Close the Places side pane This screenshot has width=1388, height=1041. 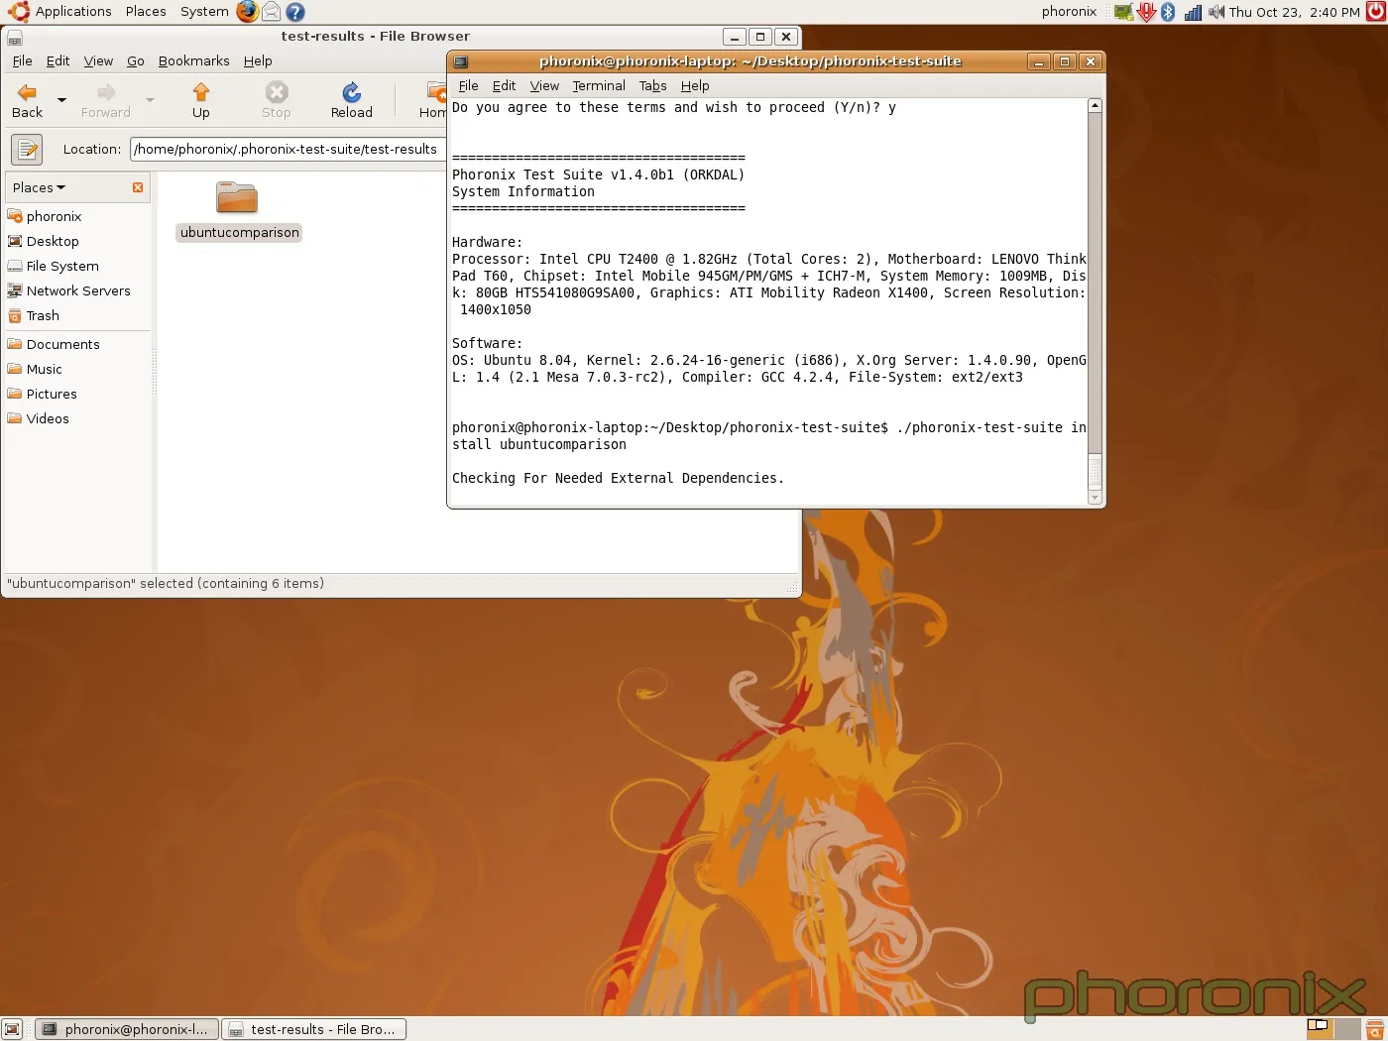[x=138, y=187]
